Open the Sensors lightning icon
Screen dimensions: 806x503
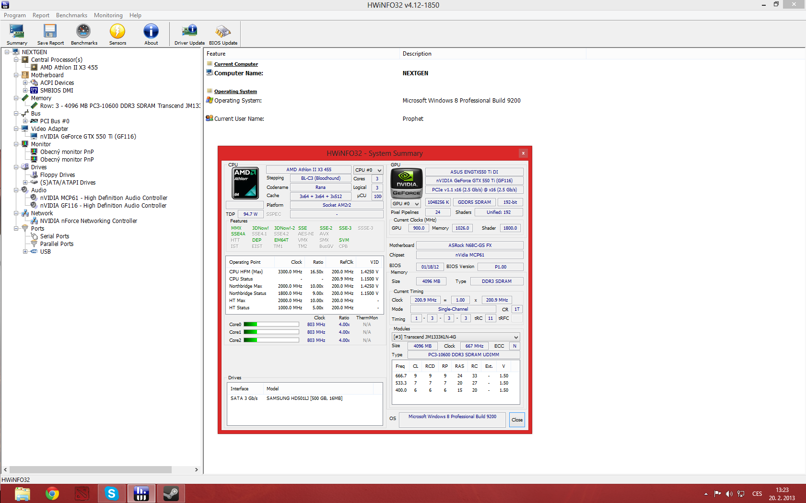coord(117,31)
